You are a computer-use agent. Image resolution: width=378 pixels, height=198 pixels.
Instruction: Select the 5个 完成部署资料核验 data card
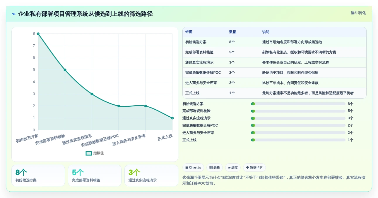click(95, 176)
